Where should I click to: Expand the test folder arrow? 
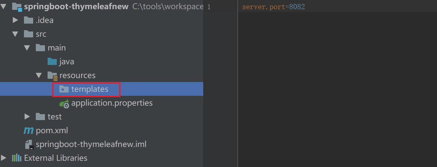(27, 117)
